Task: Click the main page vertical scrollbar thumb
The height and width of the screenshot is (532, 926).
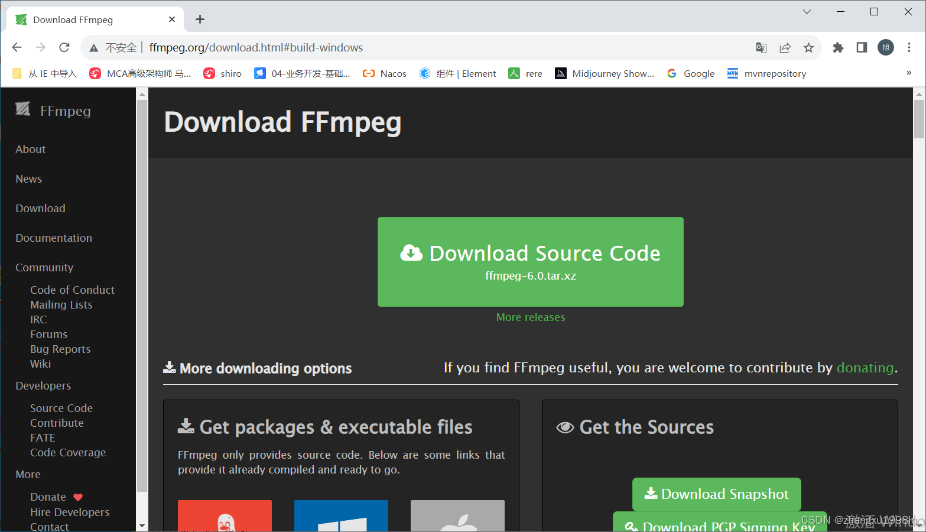Action: point(919,119)
